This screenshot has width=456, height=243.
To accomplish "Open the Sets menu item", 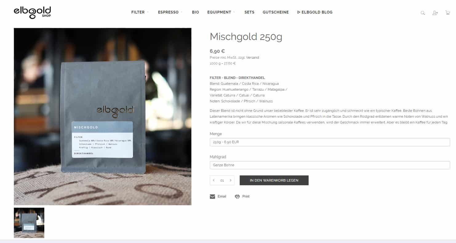I will tap(249, 12).
